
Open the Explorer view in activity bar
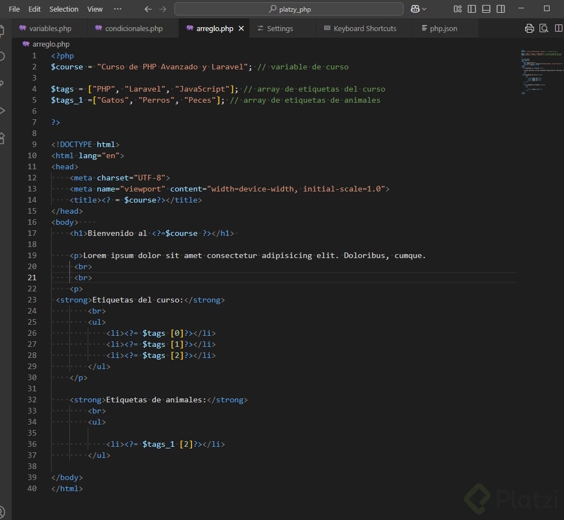(x=2, y=30)
